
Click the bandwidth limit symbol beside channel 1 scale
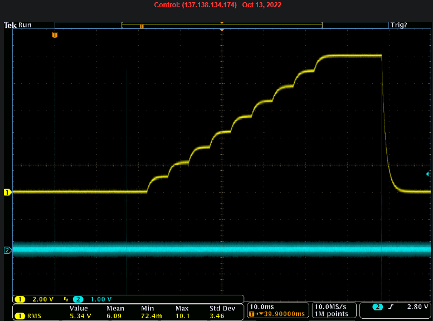point(65,299)
